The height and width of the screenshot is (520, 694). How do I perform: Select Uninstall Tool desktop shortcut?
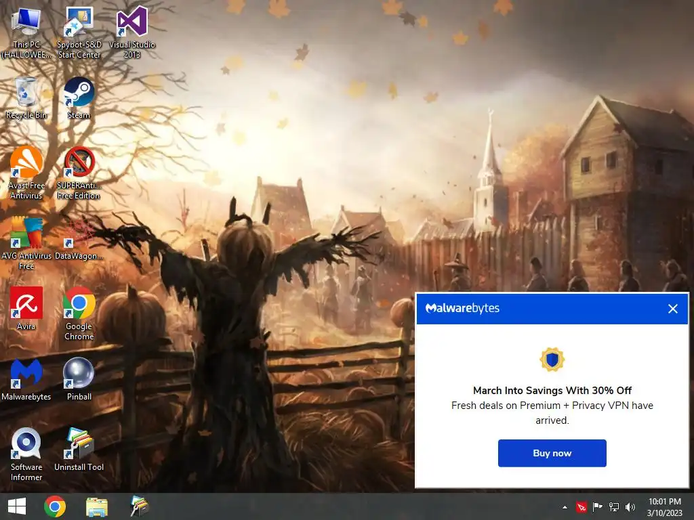point(79,450)
